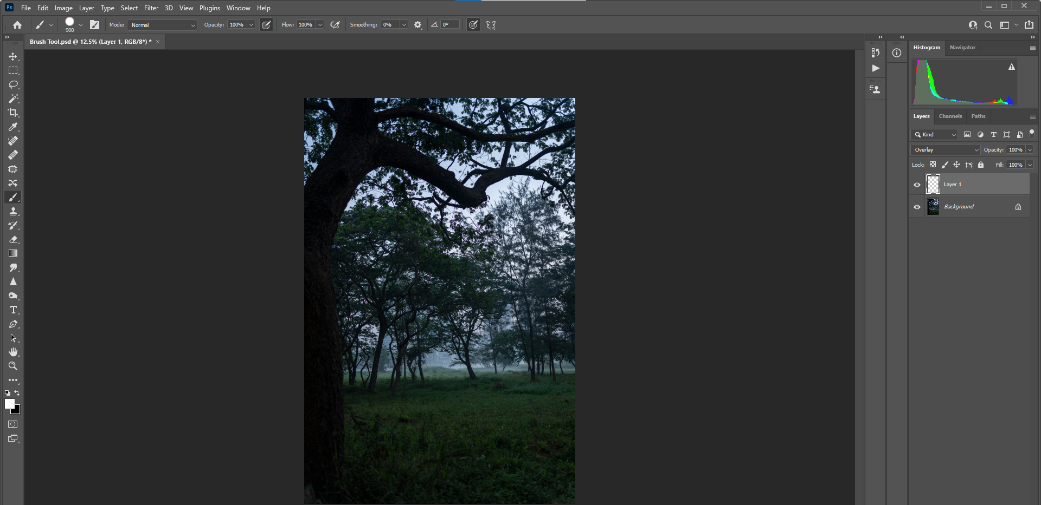Open the Filter menu
The width and height of the screenshot is (1041, 505).
(151, 8)
